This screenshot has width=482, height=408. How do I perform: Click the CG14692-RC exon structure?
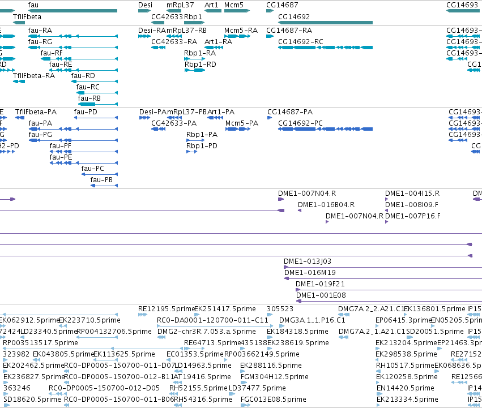[326, 48]
